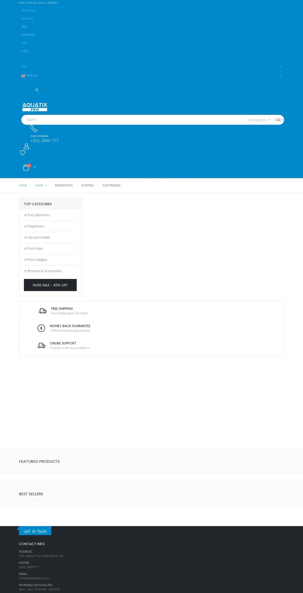This screenshot has height=593, width=303.
Task: Click the Featured Products heading
Action: 39,461
